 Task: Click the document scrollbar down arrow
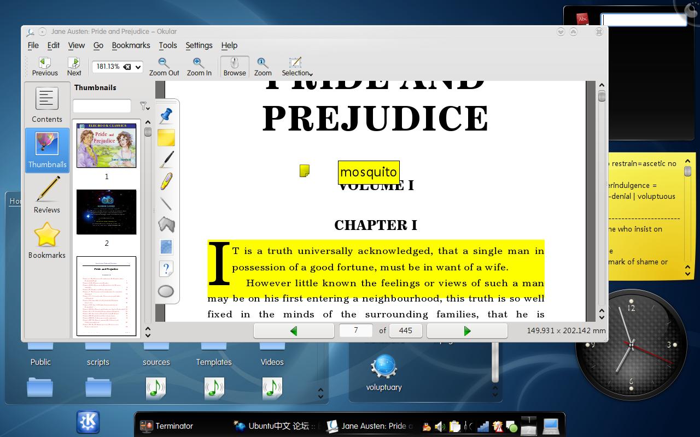[602, 317]
